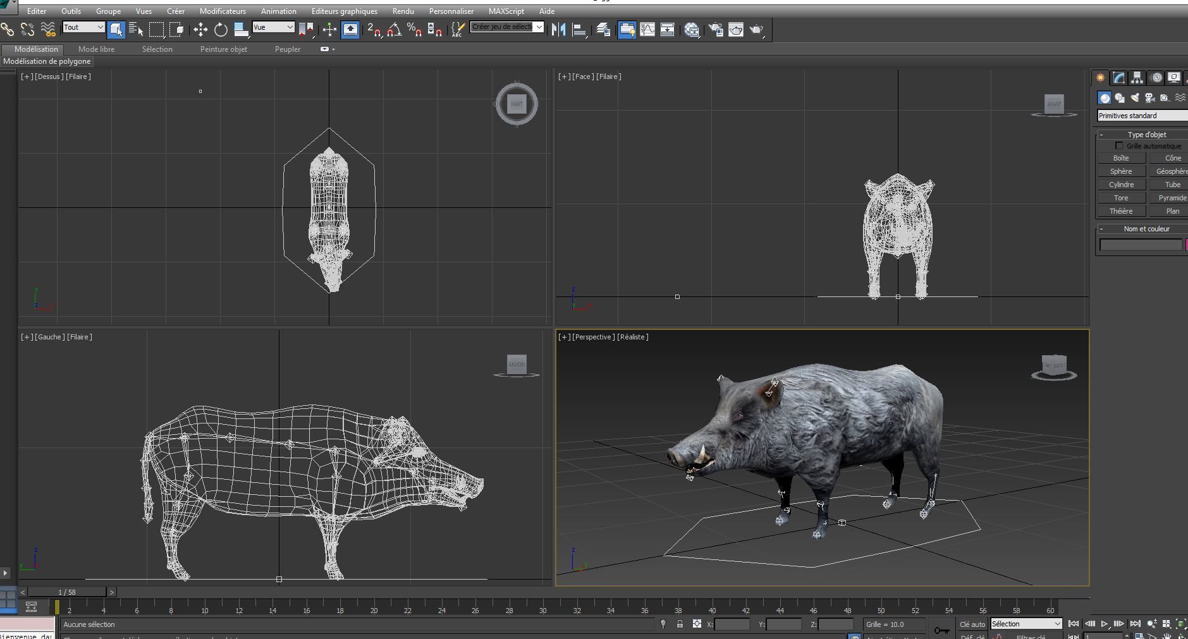
Task: Click the Sphère primitive button
Action: click(1121, 171)
